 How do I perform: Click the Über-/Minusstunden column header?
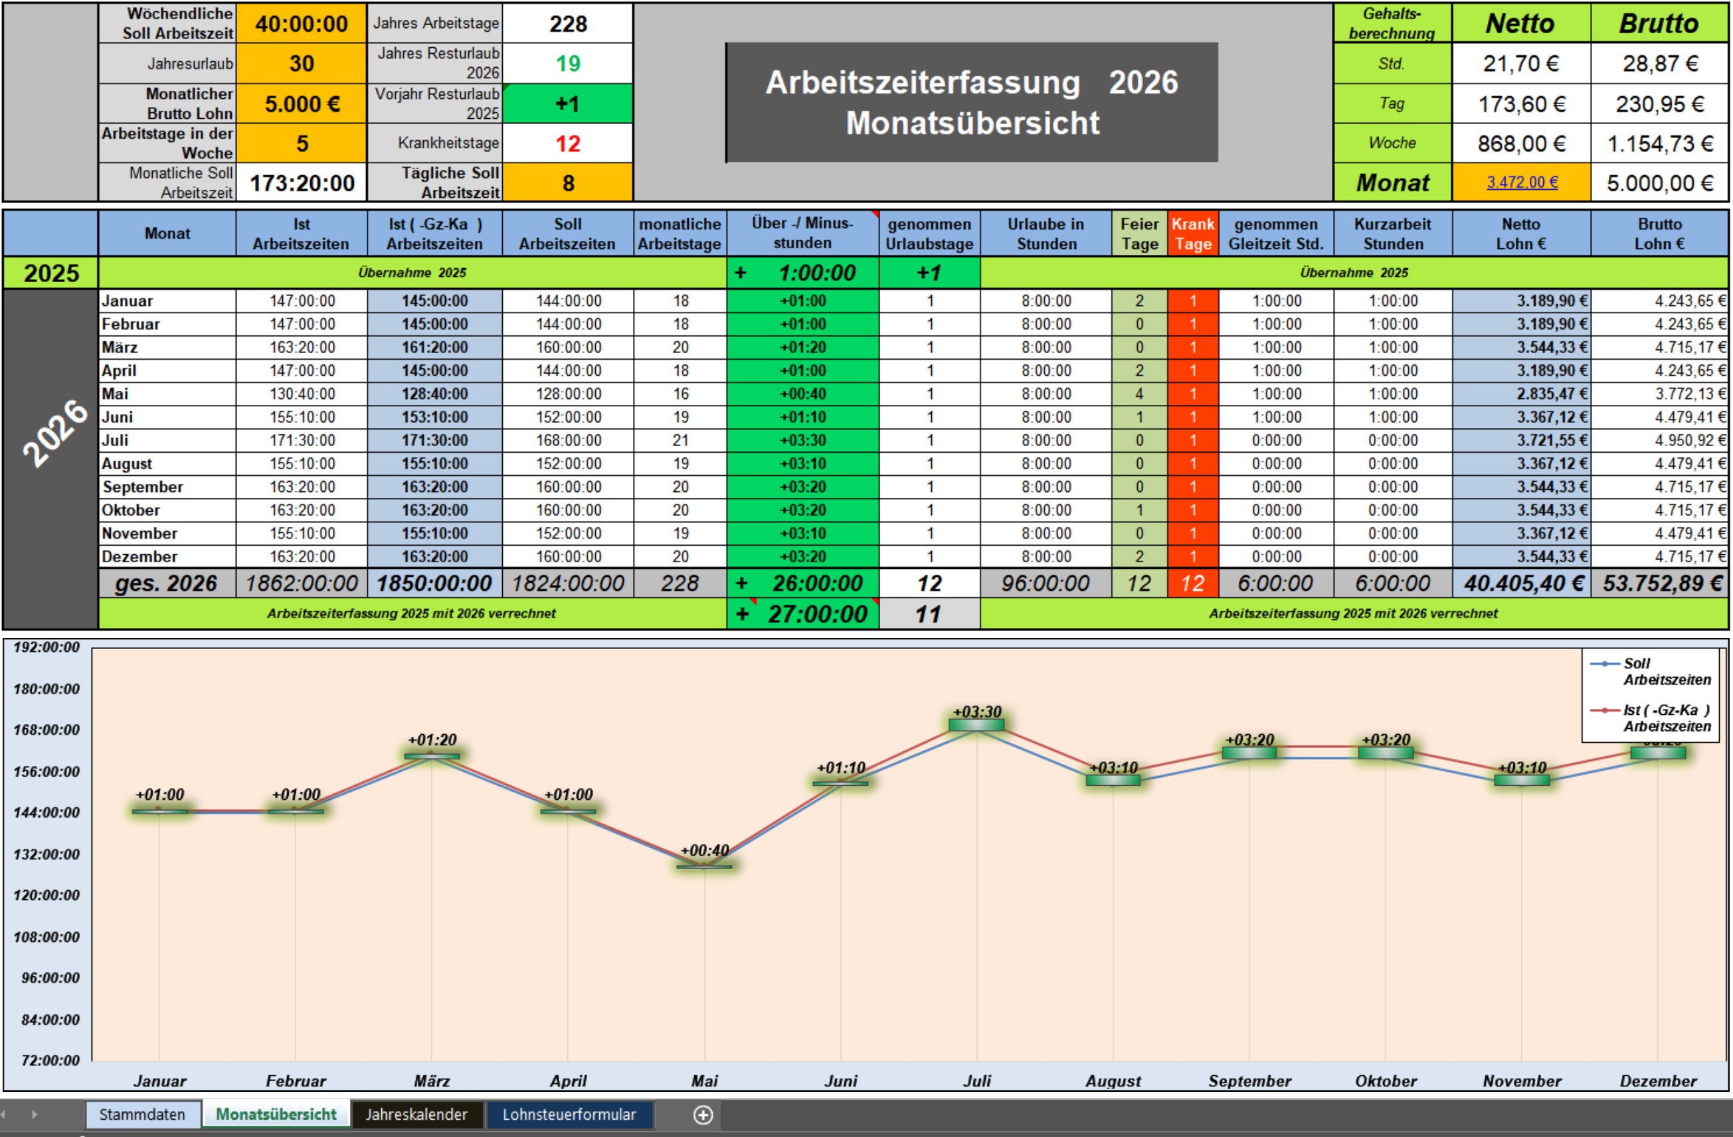802,234
